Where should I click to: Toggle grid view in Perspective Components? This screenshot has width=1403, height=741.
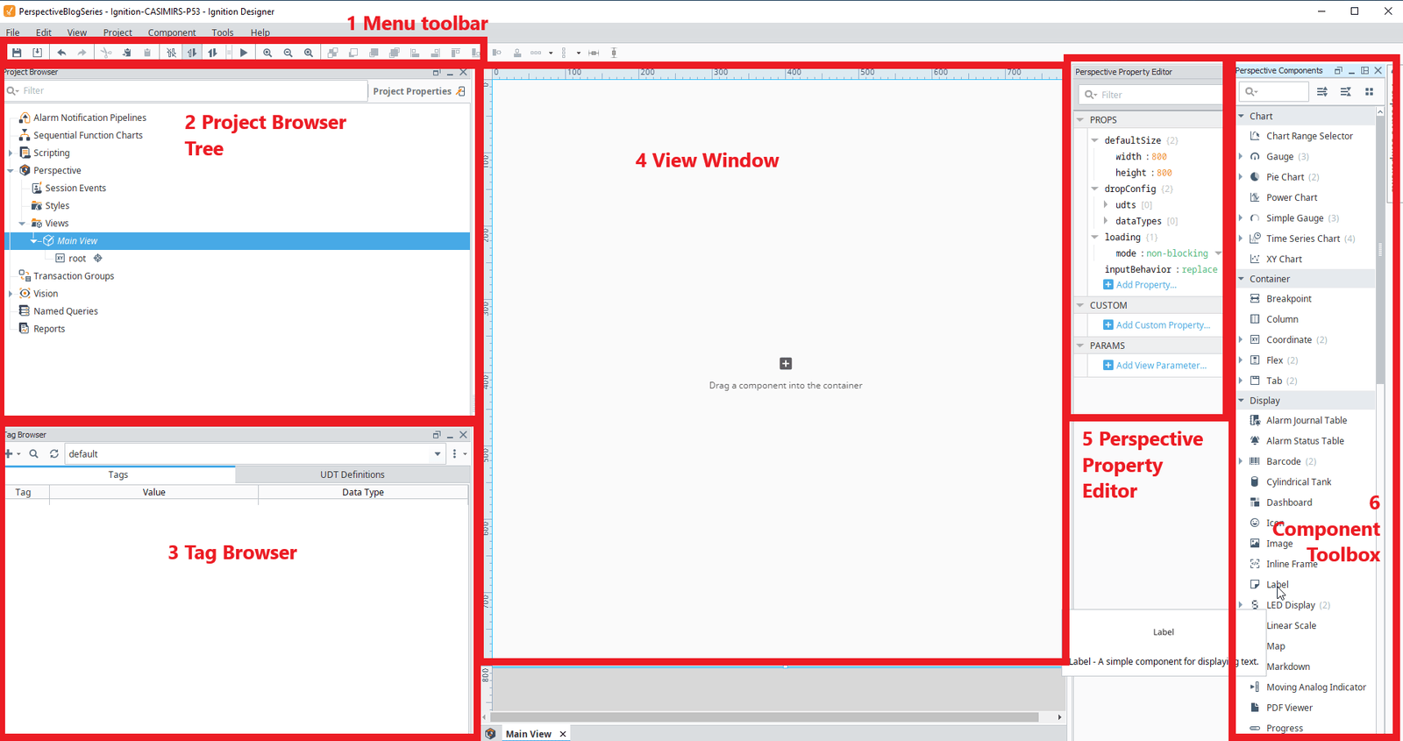pyautogui.click(x=1369, y=91)
